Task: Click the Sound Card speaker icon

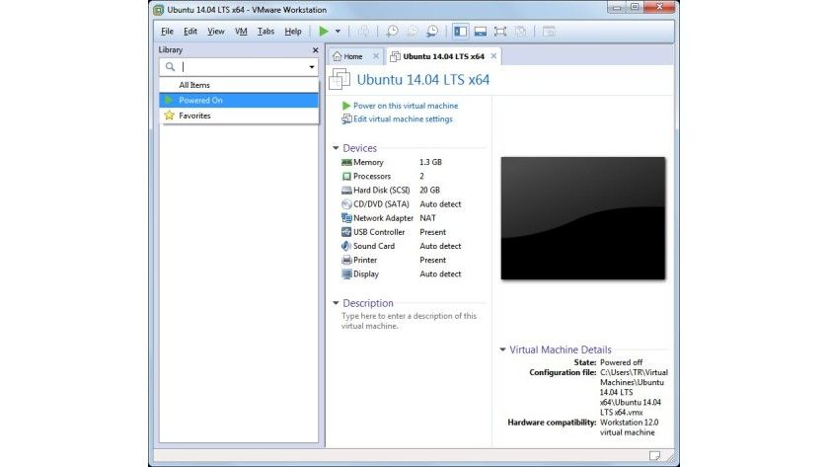Action: coord(346,246)
